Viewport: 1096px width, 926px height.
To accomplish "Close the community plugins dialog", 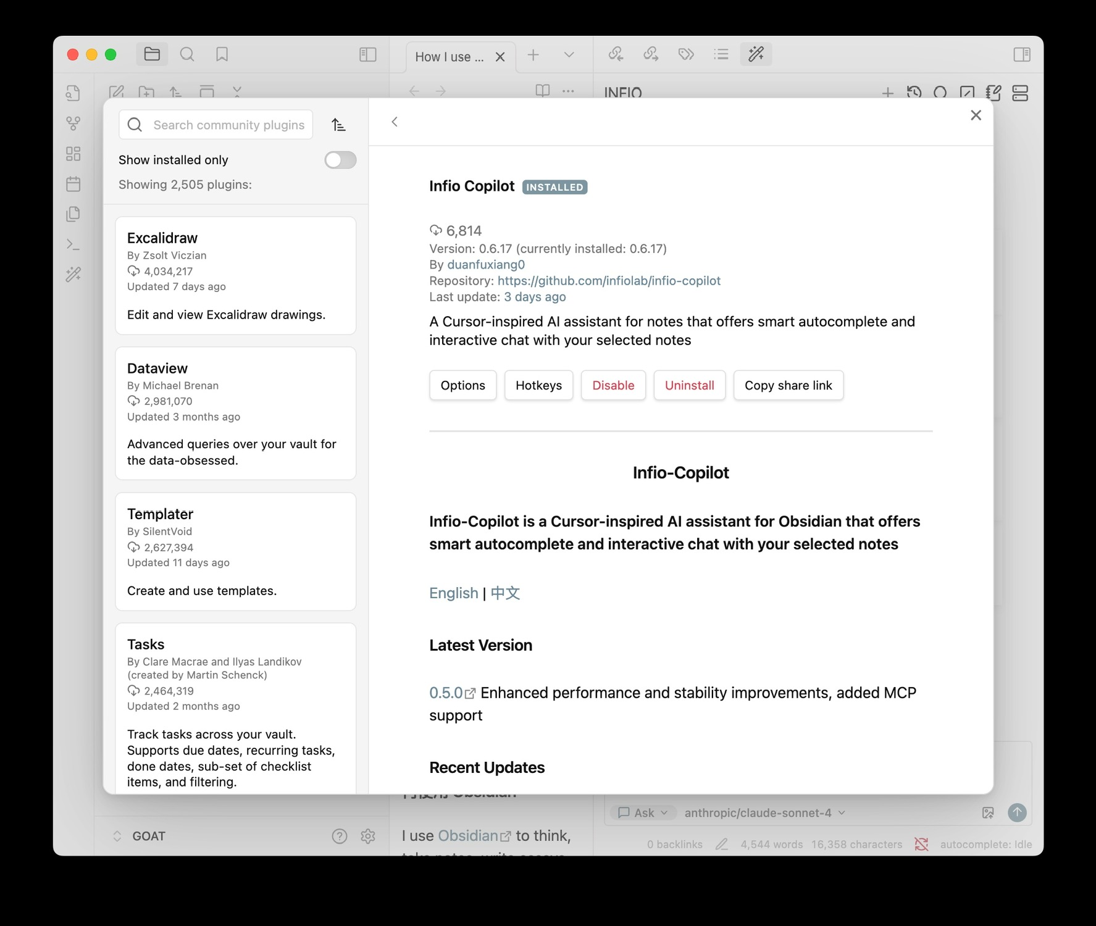I will click(976, 115).
